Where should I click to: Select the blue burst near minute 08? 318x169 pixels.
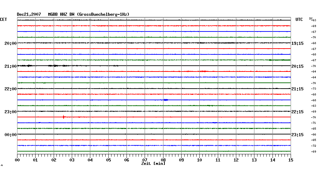(166, 100)
